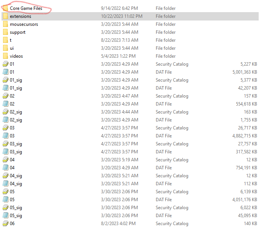Click the size value 5,227 KB
The image size is (275, 227).
[248, 64]
